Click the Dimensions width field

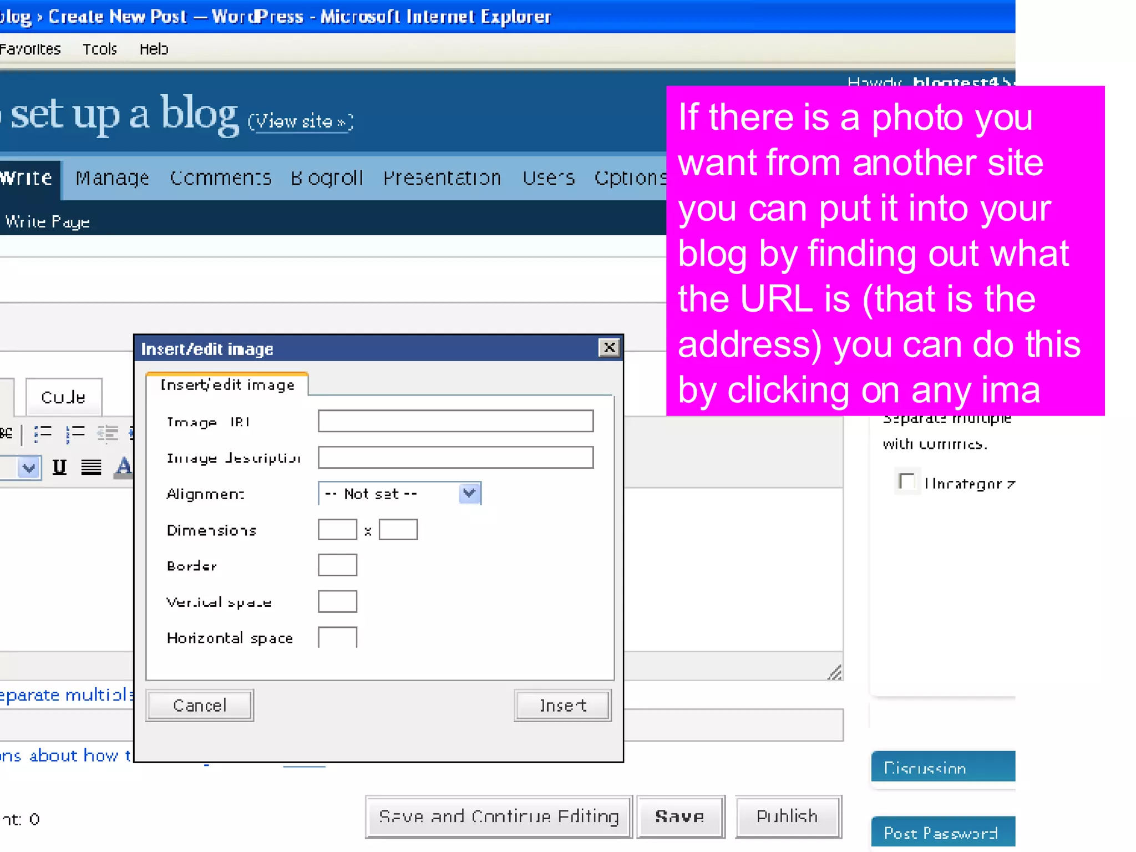(x=337, y=529)
